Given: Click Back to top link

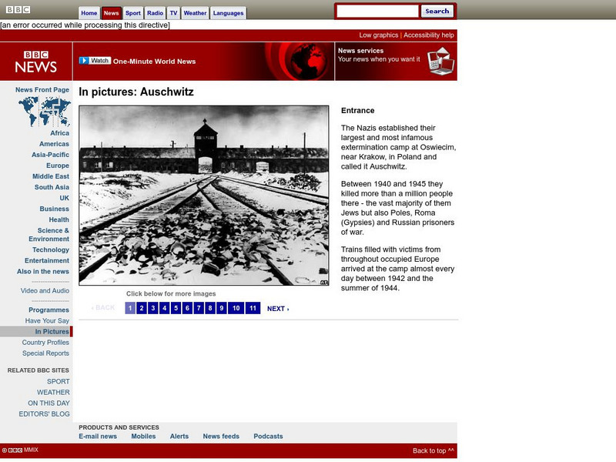Looking at the screenshot, I should (434, 450).
